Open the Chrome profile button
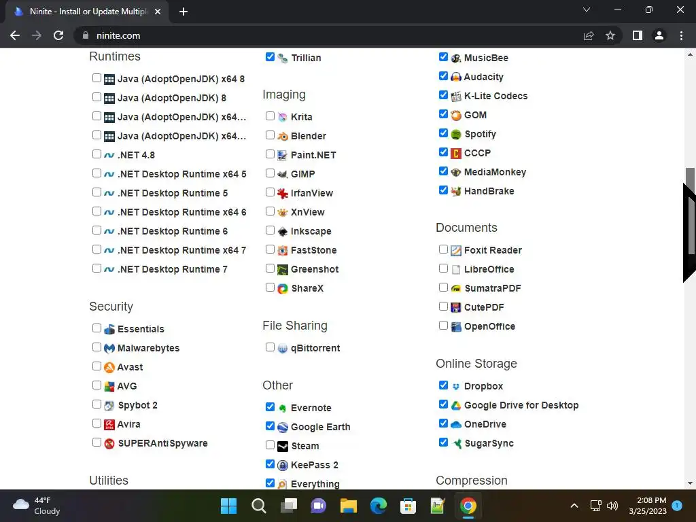The height and width of the screenshot is (522, 696). [x=659, y=35]
